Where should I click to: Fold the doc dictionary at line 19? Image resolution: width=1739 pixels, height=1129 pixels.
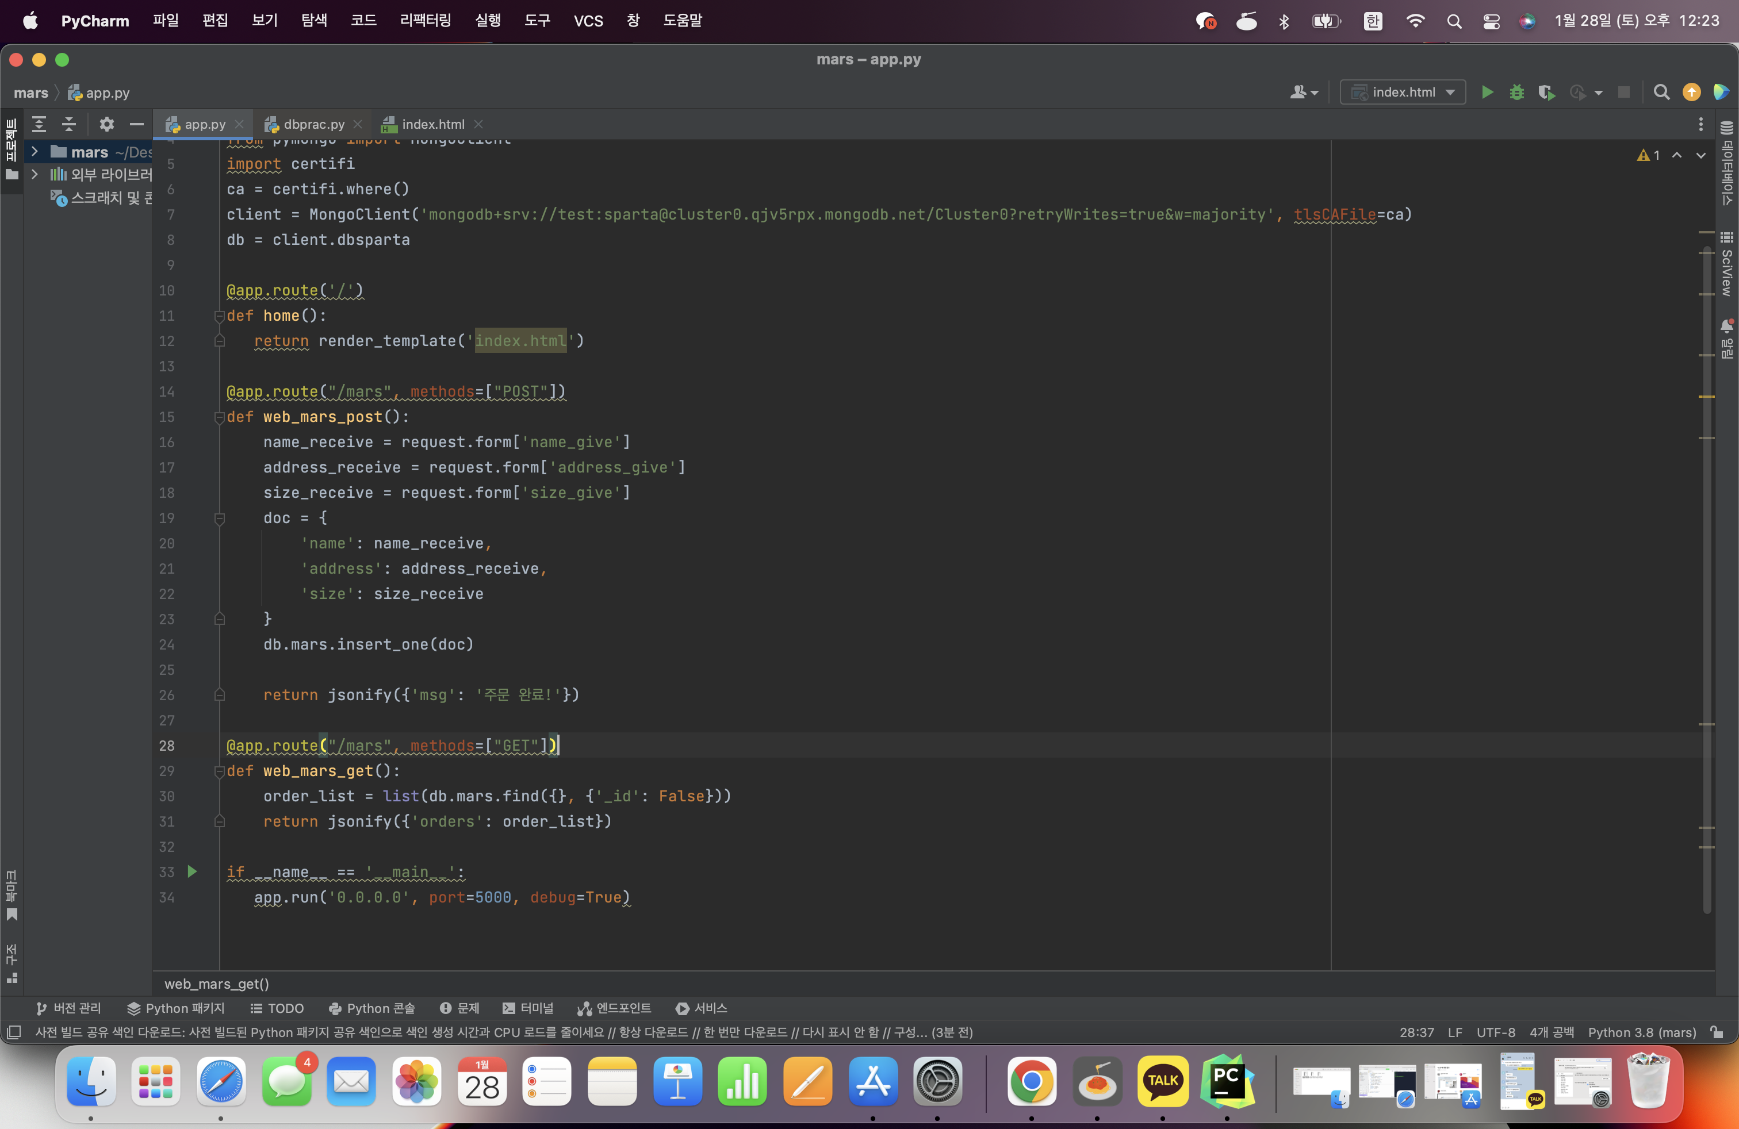[219, 519]
